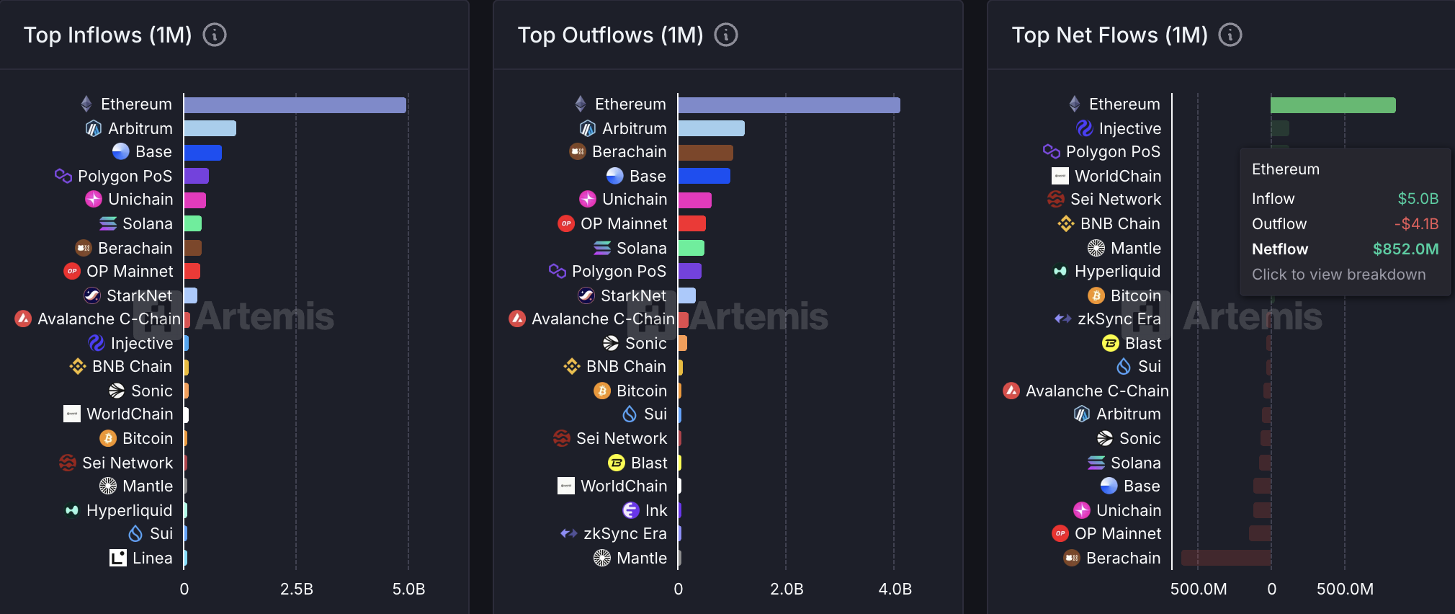The width and height of the screenshot is (1455, 614).
Task: Click Unichain pink icon in Top Inflows
Action: tap(94, 199)
